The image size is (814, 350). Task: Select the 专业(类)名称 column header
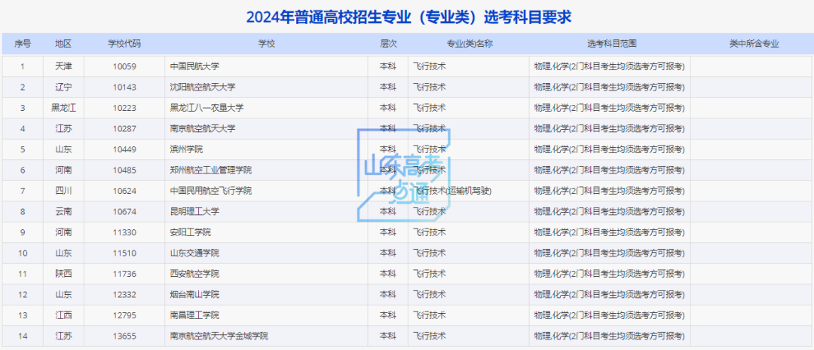[469, 44]
